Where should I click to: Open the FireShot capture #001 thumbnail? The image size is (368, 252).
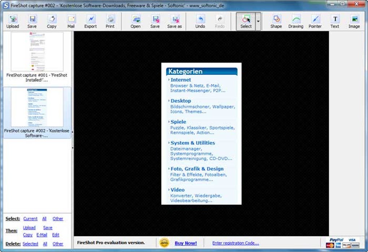(37, 52)
